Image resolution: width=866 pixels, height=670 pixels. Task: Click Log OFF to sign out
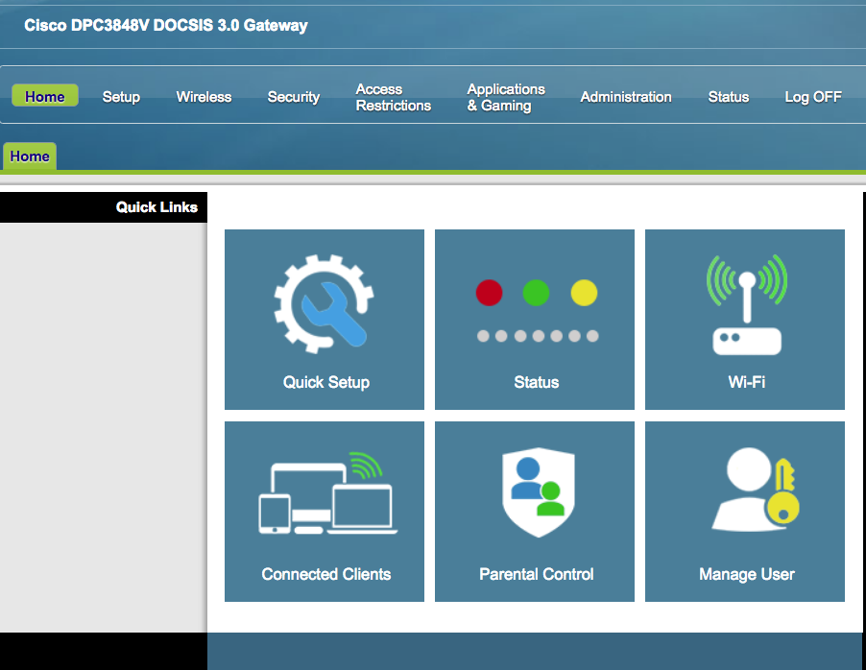[x=813, y=97]
